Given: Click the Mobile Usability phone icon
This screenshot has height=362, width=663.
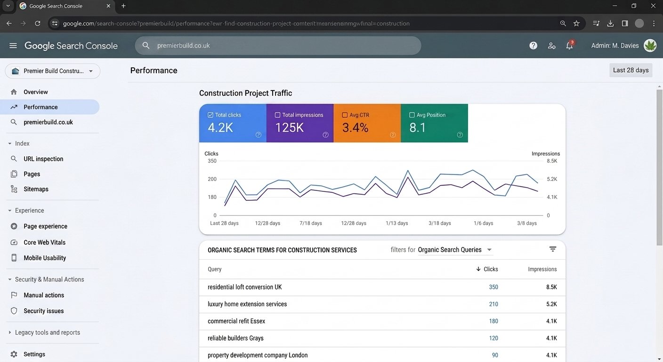Looking at the screenshot, I should click(14, 258).
